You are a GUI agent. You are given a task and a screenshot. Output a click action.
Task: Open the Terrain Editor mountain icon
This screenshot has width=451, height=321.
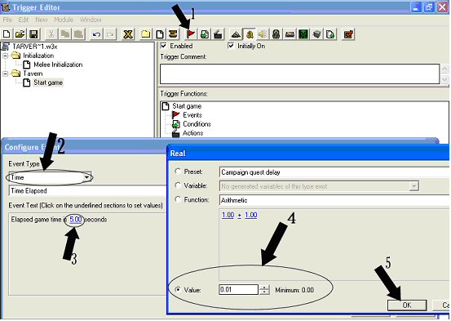pyautogui.click(x=236, y=34)
